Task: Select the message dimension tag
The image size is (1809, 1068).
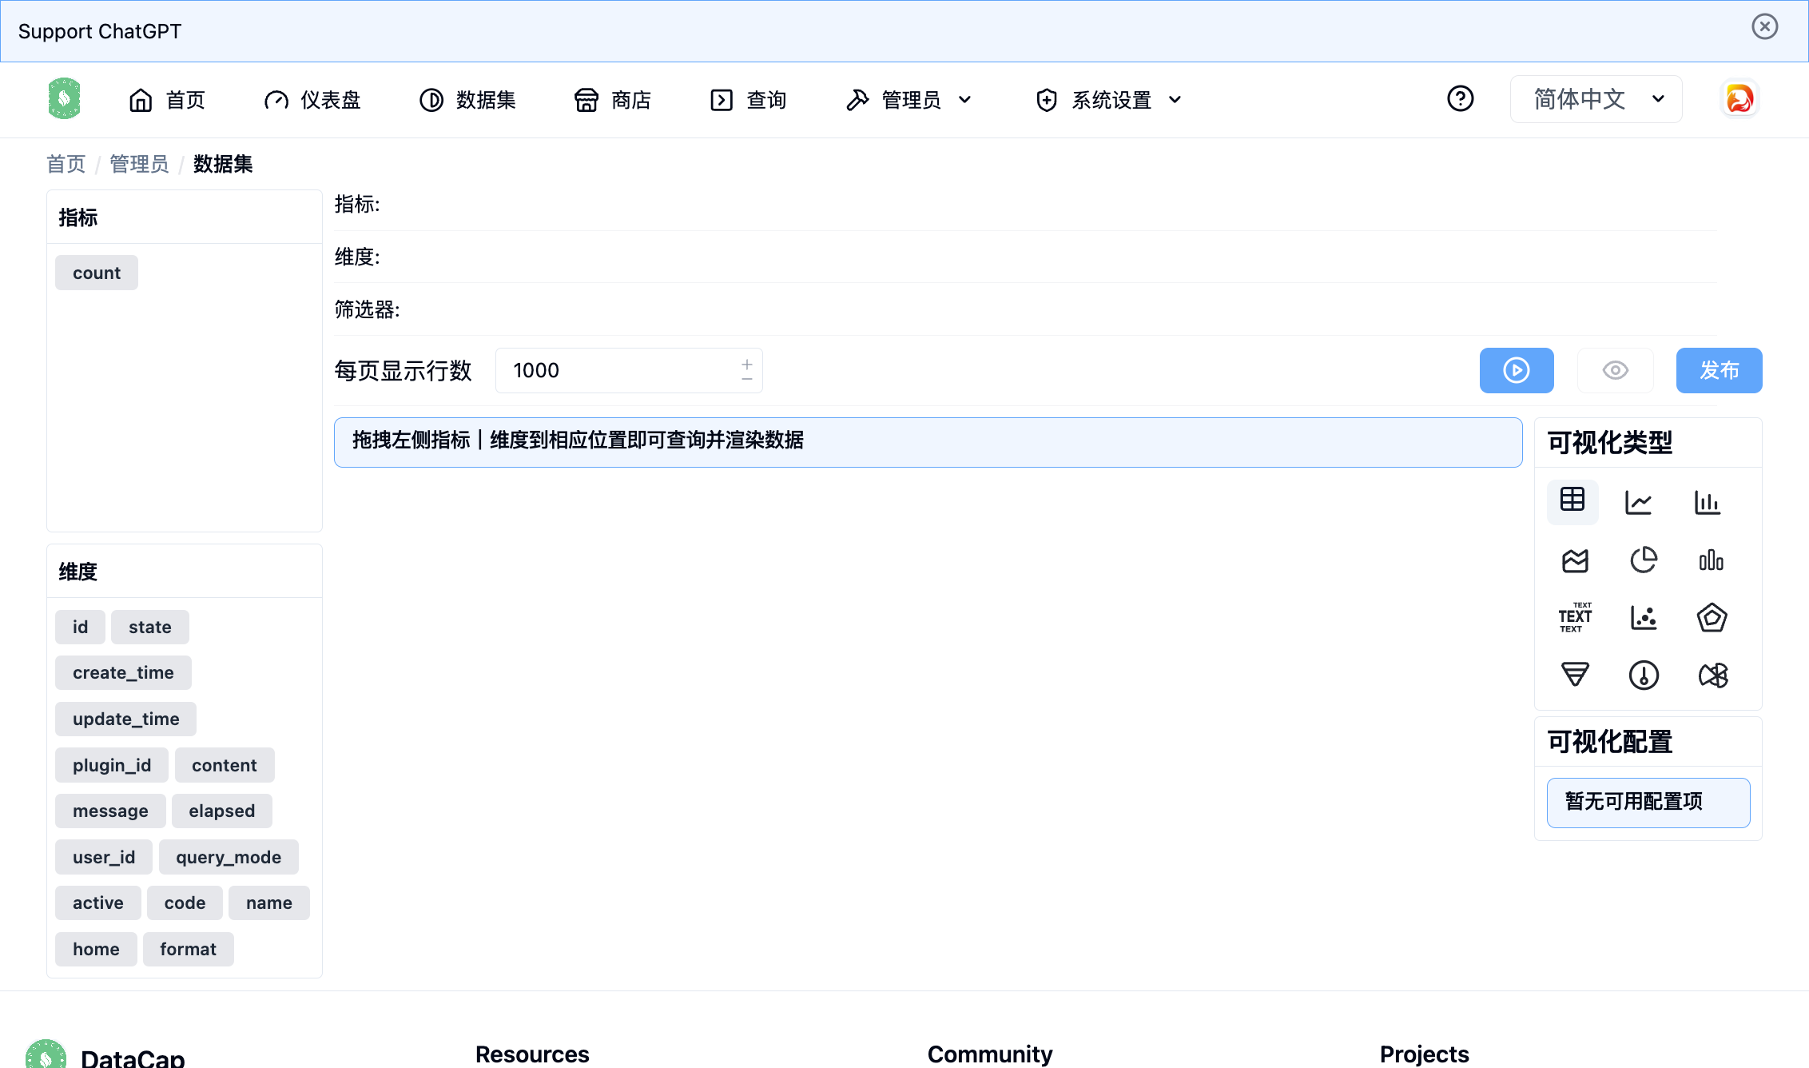Action: pyautogui.click(x=110, y=811)
